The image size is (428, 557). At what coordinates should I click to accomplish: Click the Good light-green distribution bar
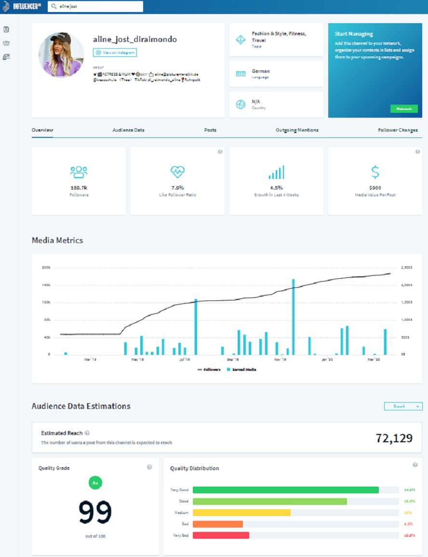[270, 501]
